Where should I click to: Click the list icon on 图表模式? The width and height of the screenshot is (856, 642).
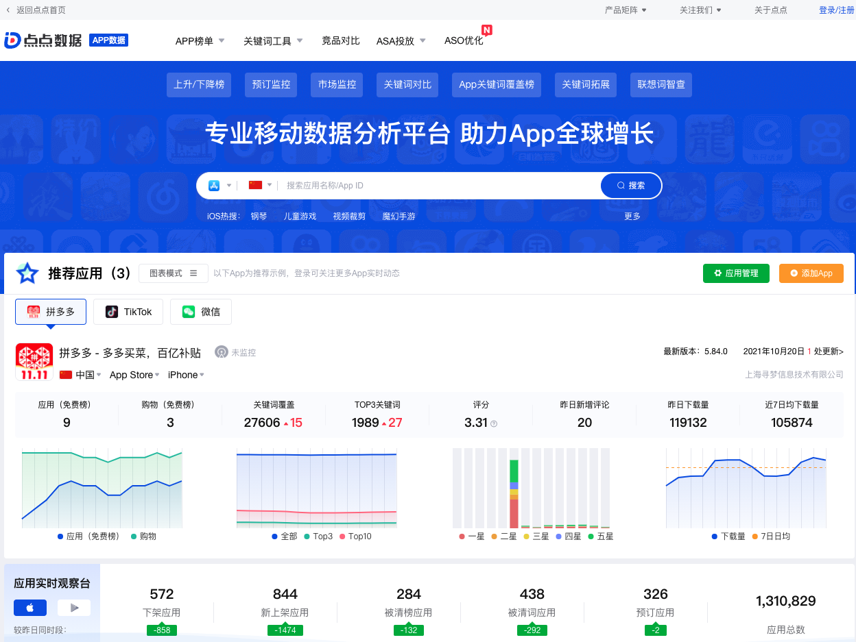193,273
